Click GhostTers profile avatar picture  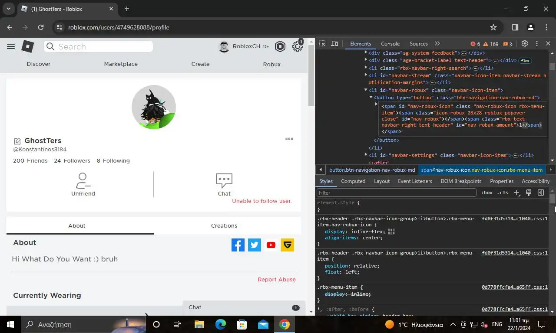154,107
